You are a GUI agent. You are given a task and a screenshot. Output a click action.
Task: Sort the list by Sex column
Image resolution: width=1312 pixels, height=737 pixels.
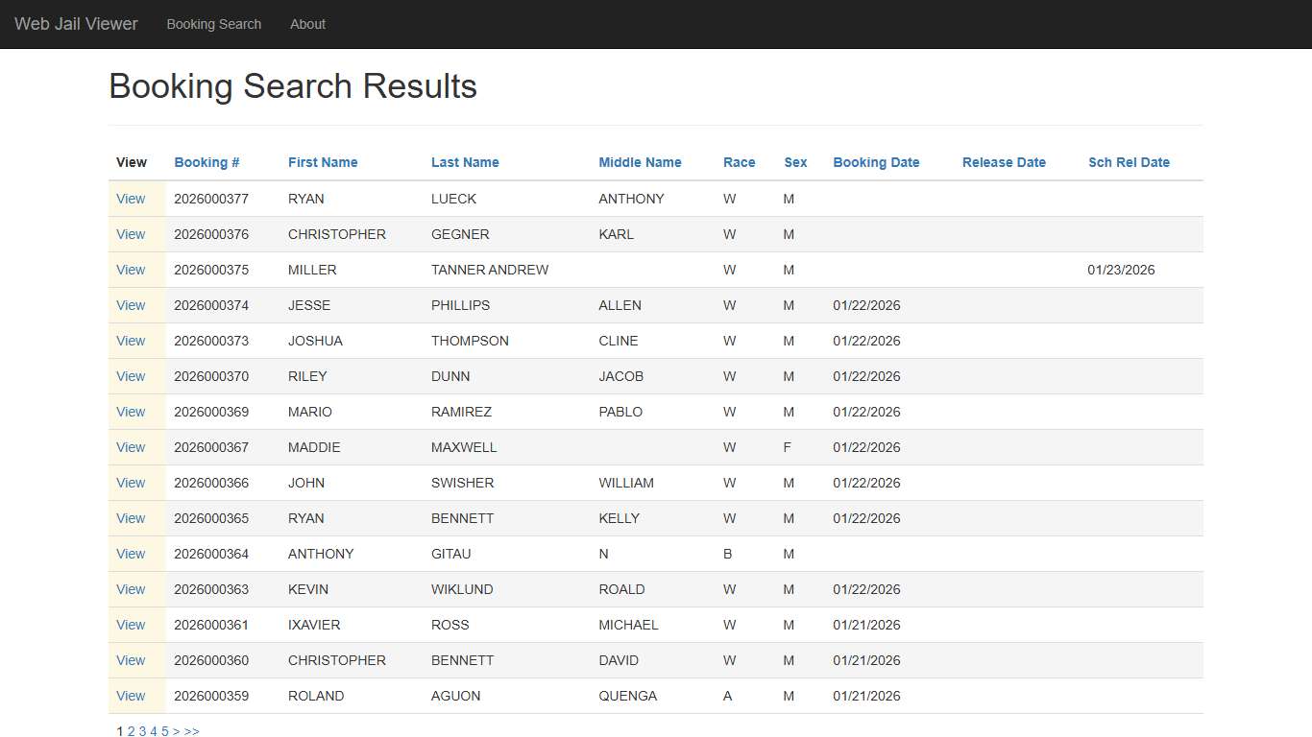coord(795,162)
